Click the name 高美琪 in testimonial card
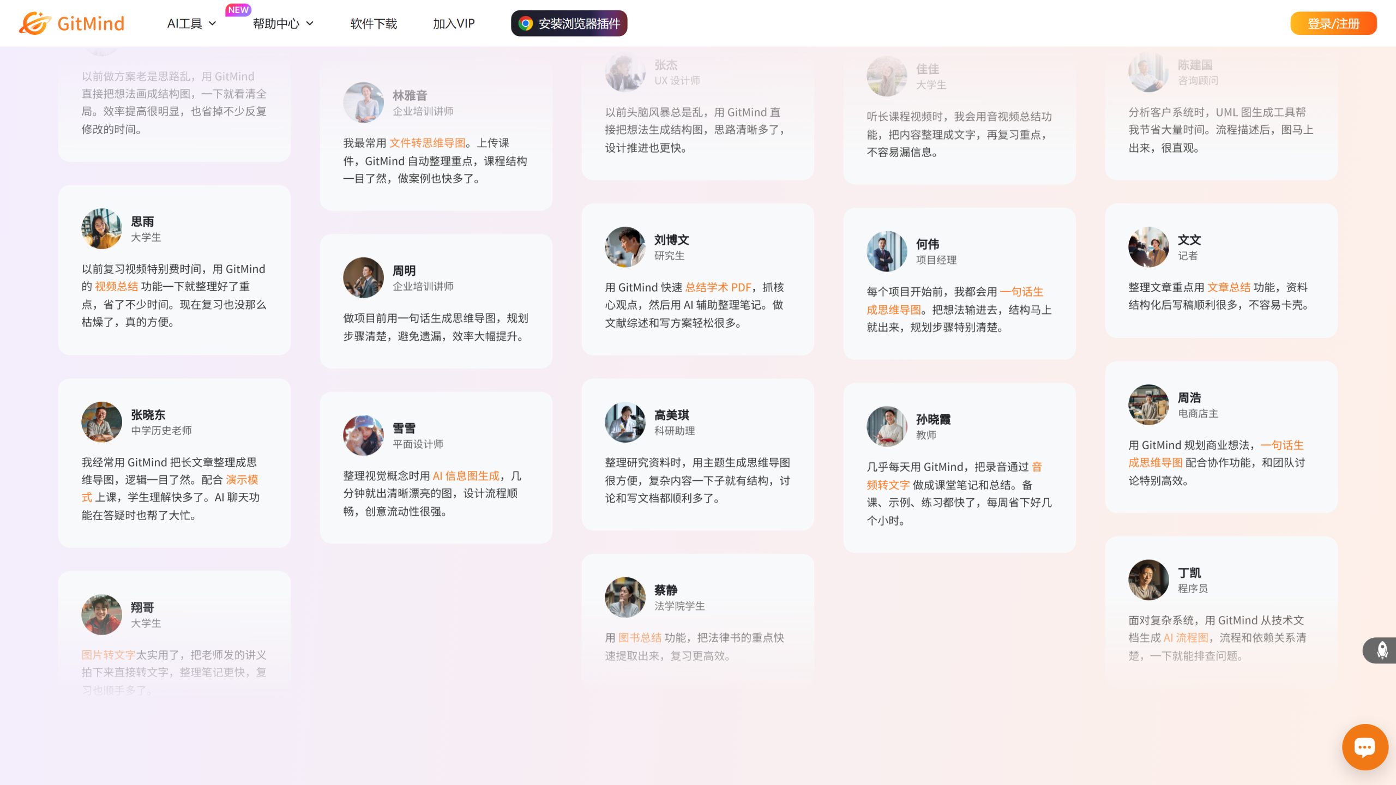The image size is (1396, 785). click(x=672, y=415)
